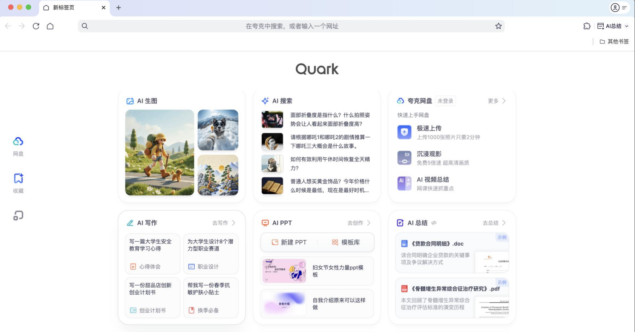Viewport: 635px width, 332px height.
Task: Open the 其他书签 bookmarks folder
Action: tap(614, 41)
